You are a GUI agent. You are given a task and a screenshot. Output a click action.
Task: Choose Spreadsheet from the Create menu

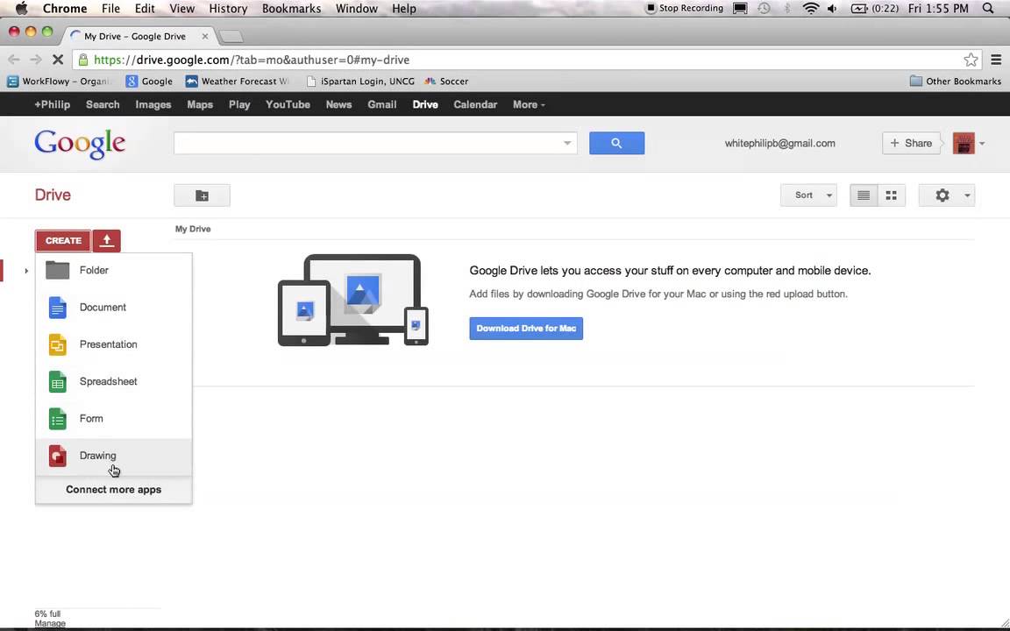tap(113, 381)
